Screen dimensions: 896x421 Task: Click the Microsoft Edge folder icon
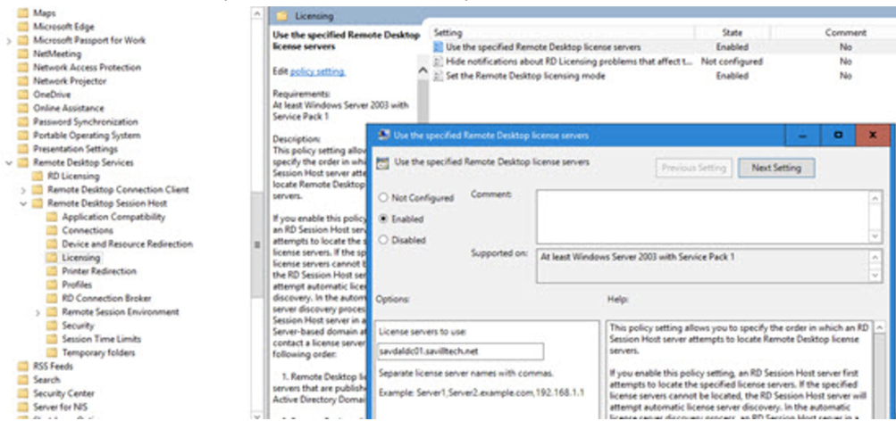tap(23, 27)
